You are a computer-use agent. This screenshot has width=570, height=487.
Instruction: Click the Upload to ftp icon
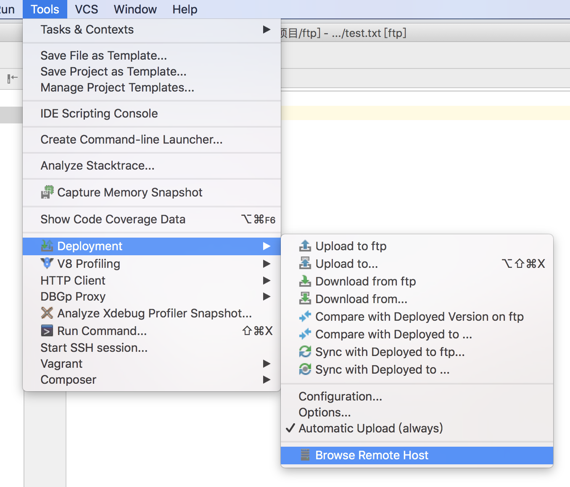tap(305, 246)
